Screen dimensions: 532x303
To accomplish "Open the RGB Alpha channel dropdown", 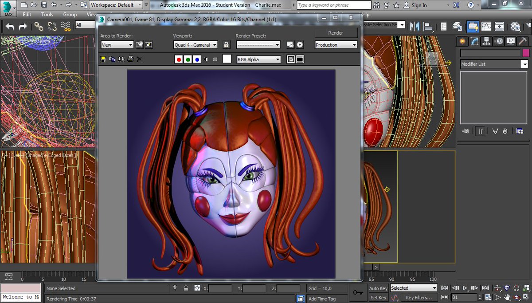I will coord(258,59).
